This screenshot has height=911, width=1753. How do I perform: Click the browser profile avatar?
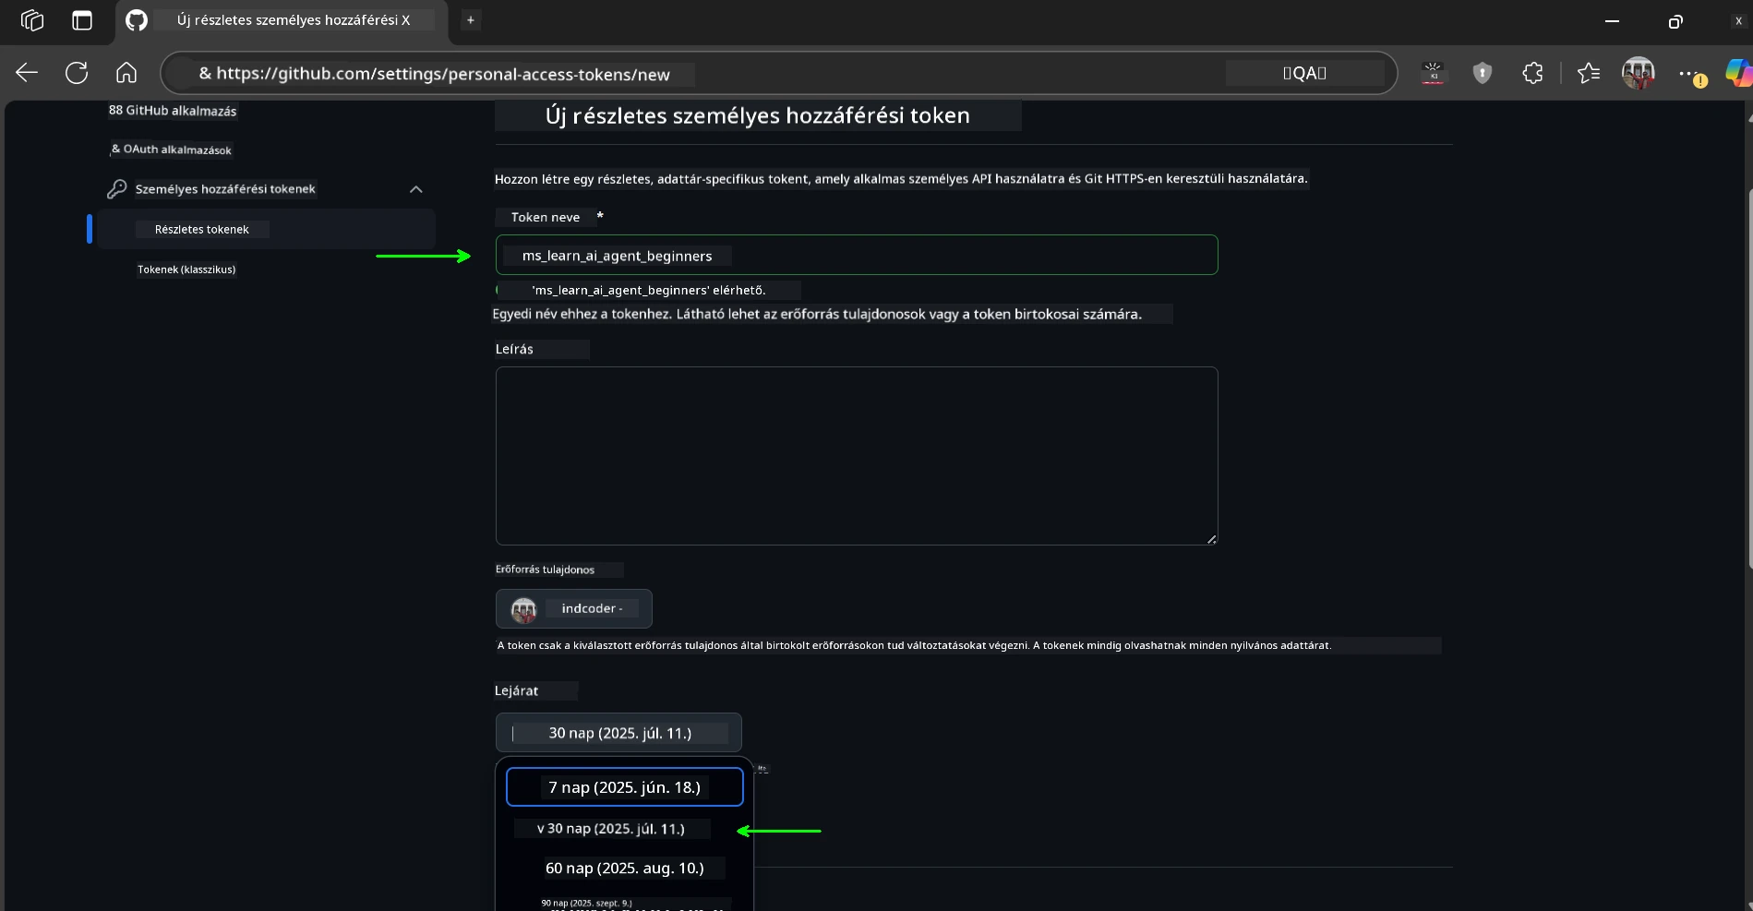coord(1639,73)
